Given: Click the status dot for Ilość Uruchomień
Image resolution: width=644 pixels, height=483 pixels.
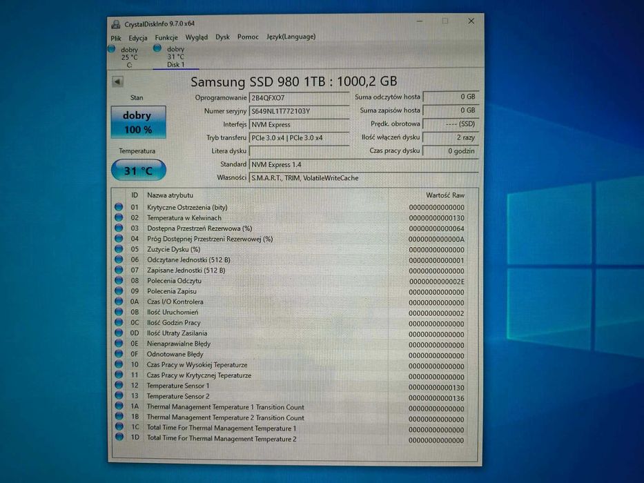Looking at the screenshot, I should (x=119, y=312).
